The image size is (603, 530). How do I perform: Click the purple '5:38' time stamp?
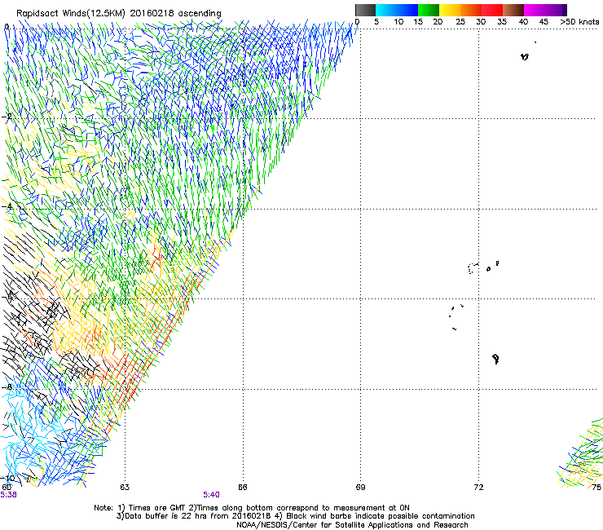(x=8, y=495)
